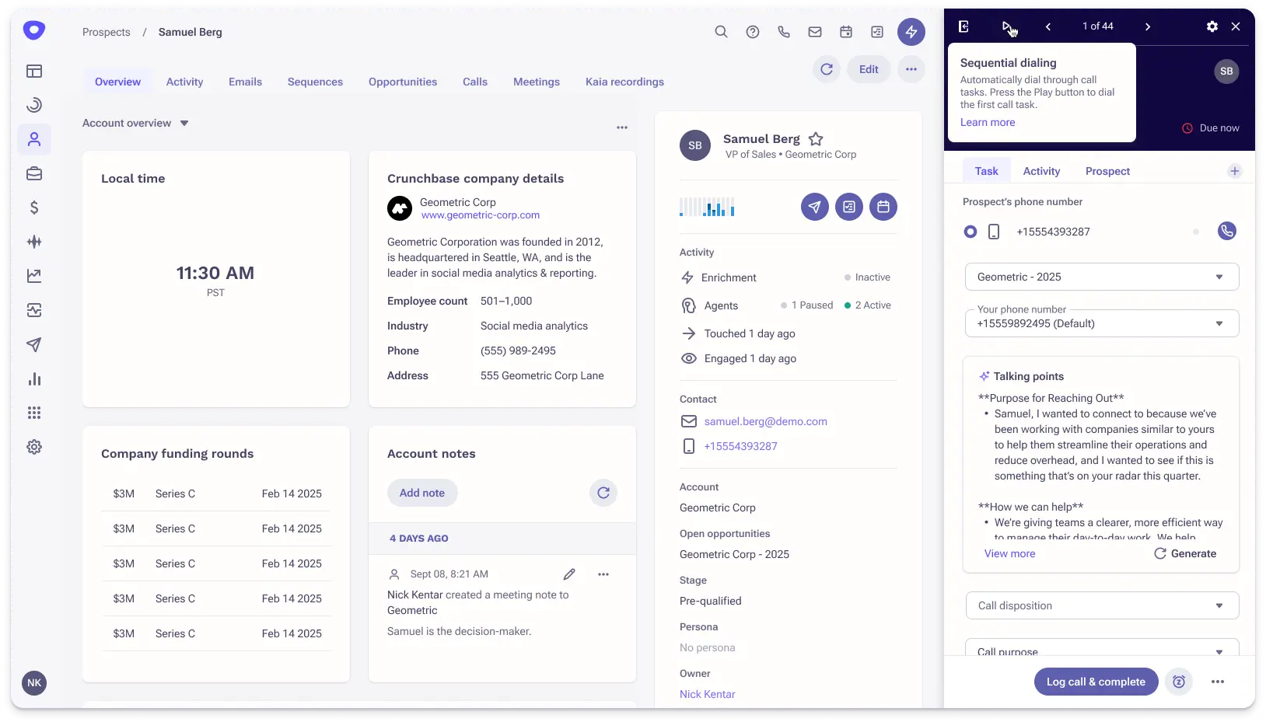Follow the www.geometric-corp.com link
1266x722 pixels.
(x=480, y=215)
